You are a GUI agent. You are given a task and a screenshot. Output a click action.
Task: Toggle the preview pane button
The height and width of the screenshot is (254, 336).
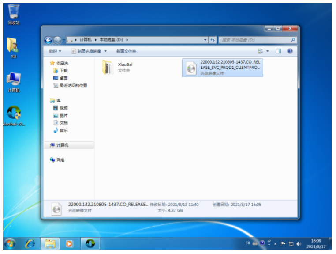(x=278, y=51)
